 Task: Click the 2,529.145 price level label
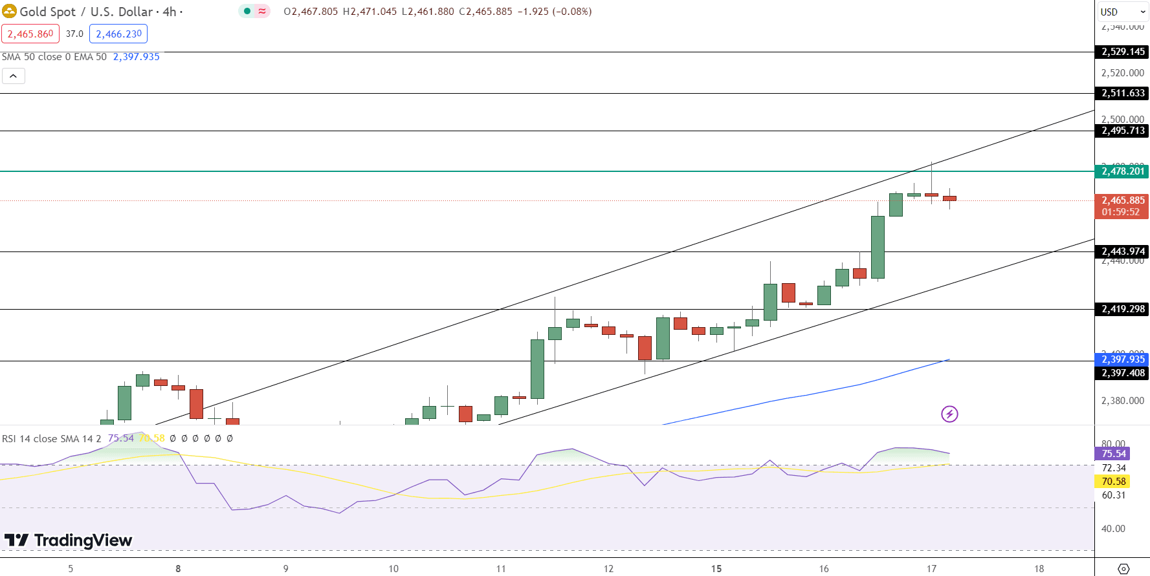point(1122,52)
